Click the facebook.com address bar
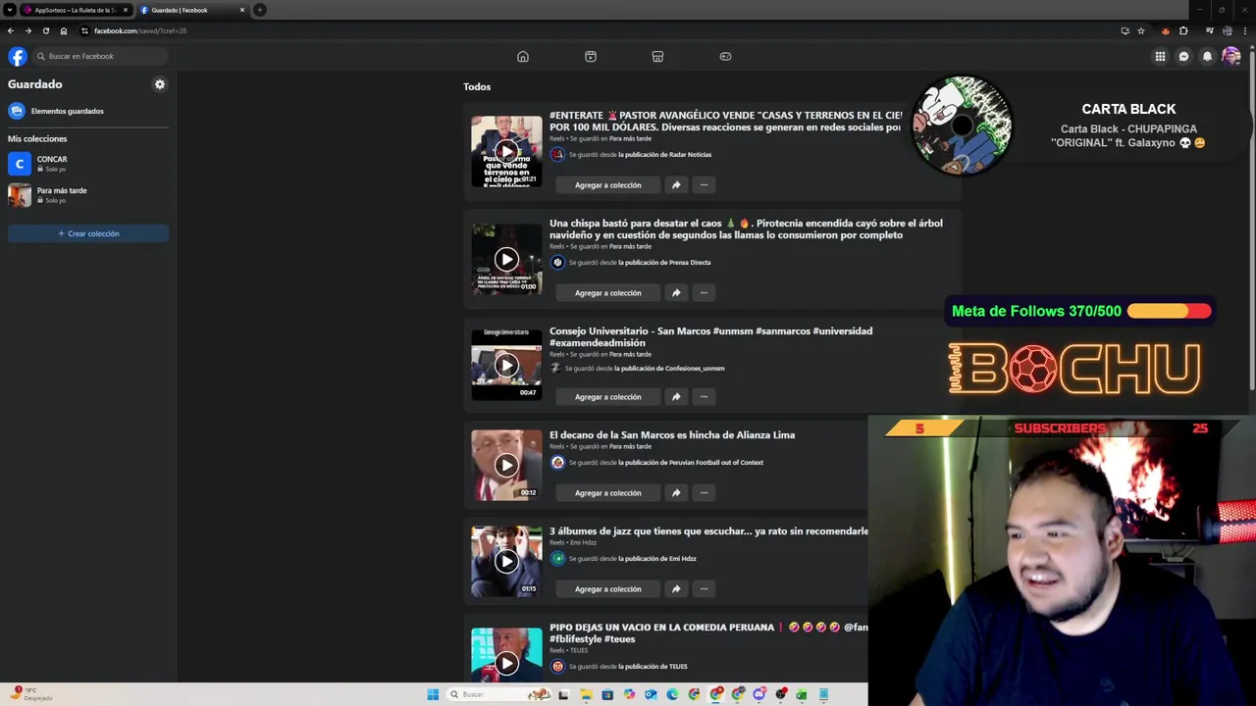 click(x=613, y=30)
